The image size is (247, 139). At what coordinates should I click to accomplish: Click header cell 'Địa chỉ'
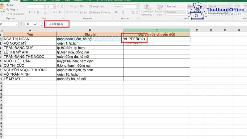click(90, 34)
